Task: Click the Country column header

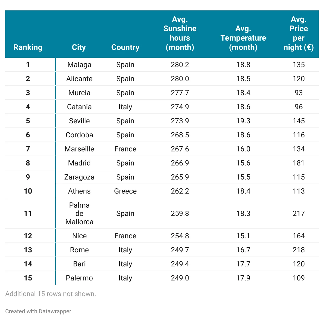Action: (x=125, y=47)
